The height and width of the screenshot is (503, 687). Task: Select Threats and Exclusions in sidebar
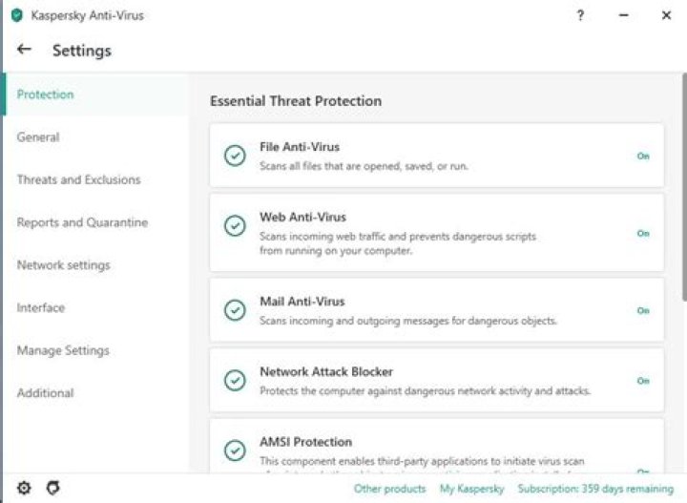point(78,179)
